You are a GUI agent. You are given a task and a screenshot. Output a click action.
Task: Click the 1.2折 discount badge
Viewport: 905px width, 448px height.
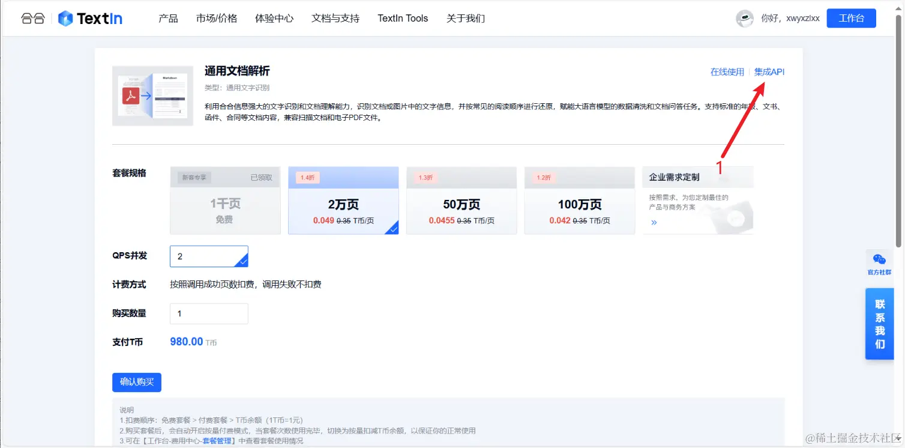tap(544, 178)
